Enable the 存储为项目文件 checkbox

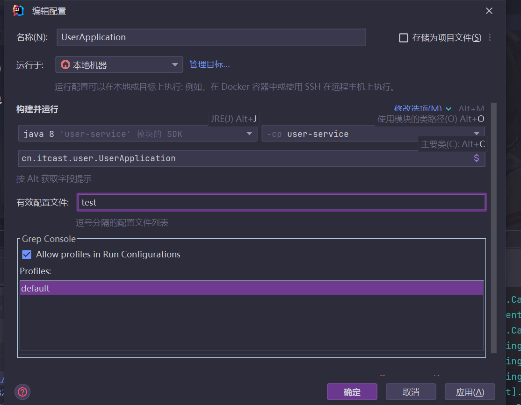pyautogui.click(x=403, y=37)
